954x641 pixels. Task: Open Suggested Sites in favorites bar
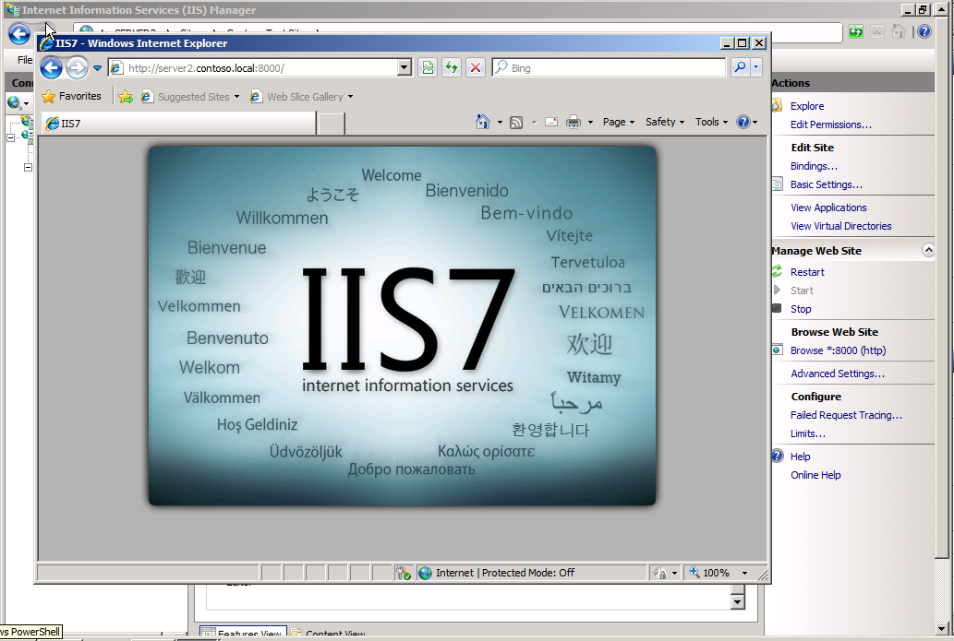click(190, 97)
